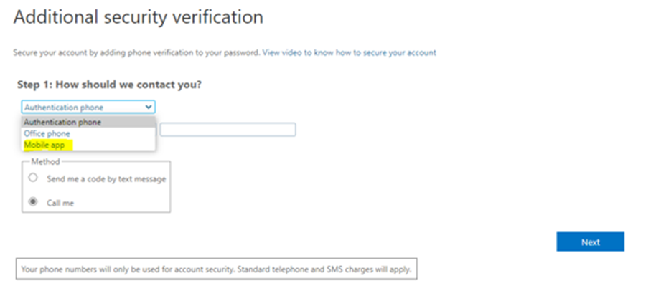Pick the highlighted Mobile app option

[x=44, y=145]
